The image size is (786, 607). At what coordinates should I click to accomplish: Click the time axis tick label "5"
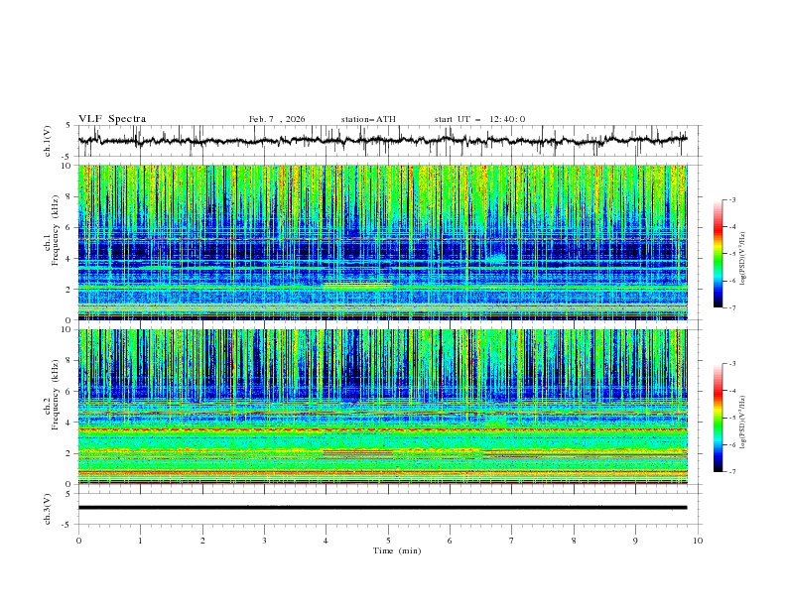coord(388,541)
